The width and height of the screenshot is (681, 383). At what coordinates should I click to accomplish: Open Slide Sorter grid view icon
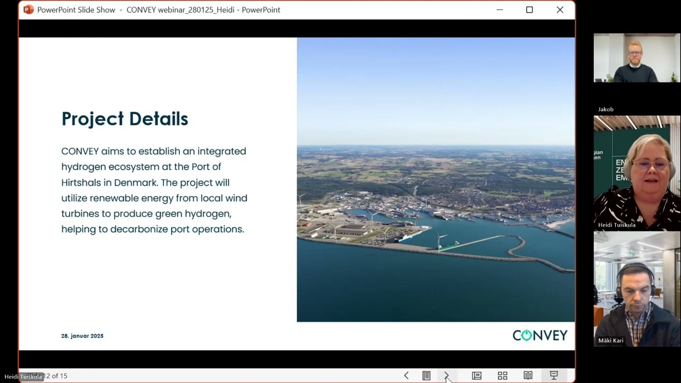click(502, 376)
